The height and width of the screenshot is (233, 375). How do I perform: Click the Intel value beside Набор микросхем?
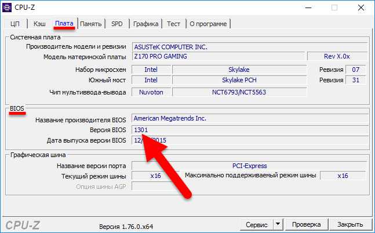151,70
